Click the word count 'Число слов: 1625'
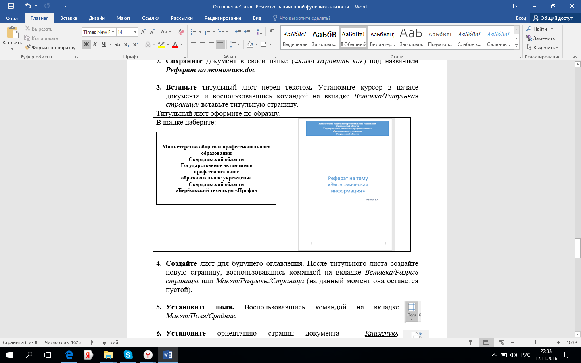Image resolution: width=581 pixels, height=363 pixels. (63, 342)
